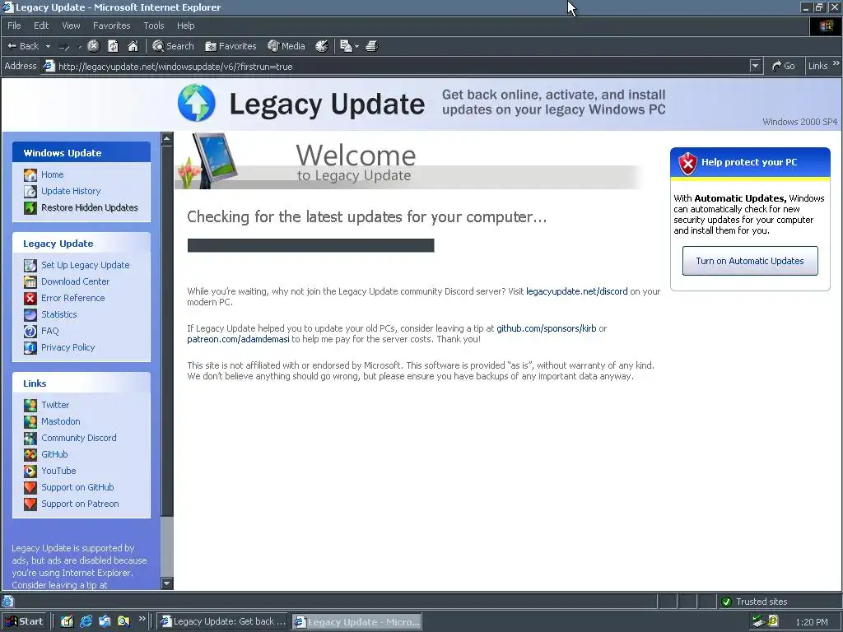The width and height of the screenshot is (843, 632).
Task: Click the Restore Hidden Updates icon
Action: pyautogui.click(x=30, y=207)
